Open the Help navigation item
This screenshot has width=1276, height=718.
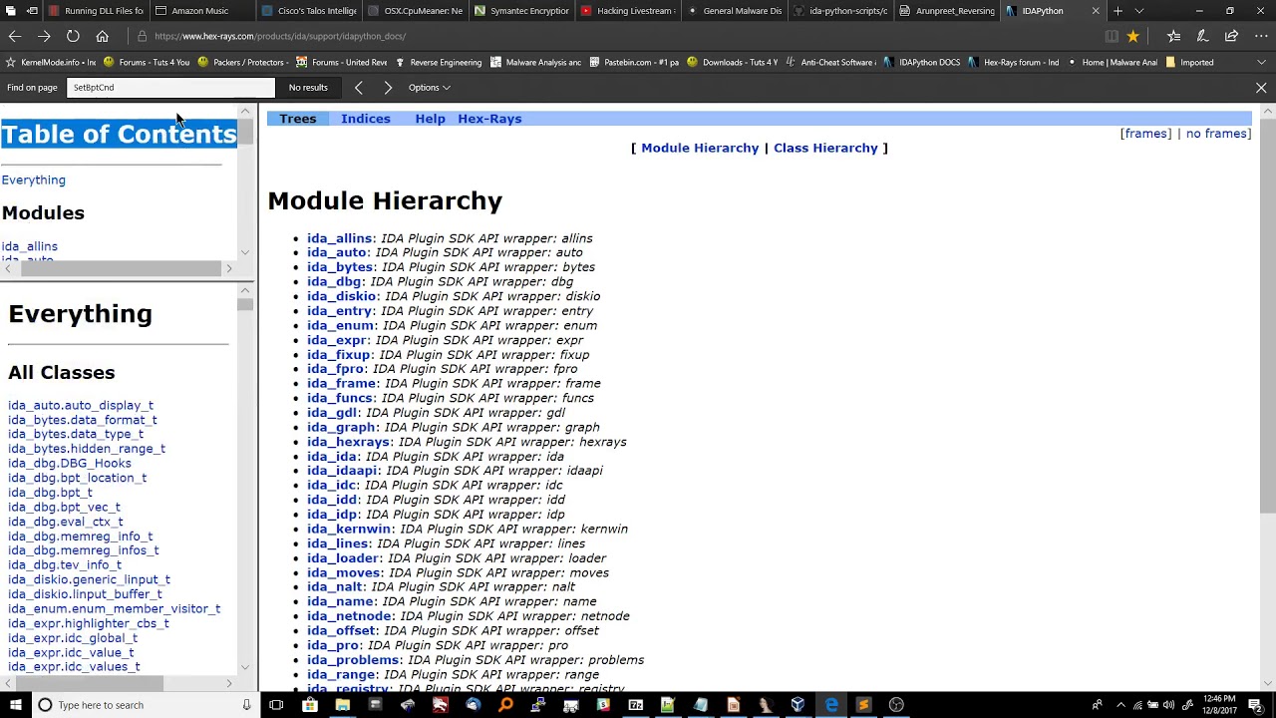(430, 119)
